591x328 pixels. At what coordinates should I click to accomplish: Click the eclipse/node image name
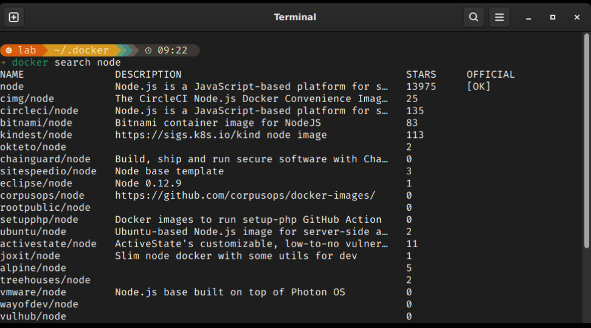36,183
